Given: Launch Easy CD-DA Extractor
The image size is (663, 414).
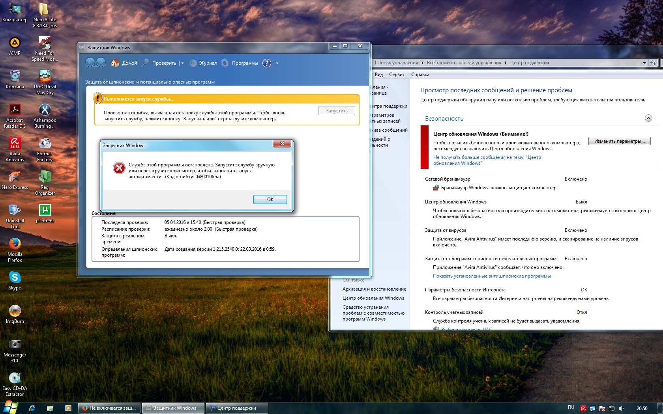Looking at the screenshot, I should pyautogui.click(x=15, y=384).
